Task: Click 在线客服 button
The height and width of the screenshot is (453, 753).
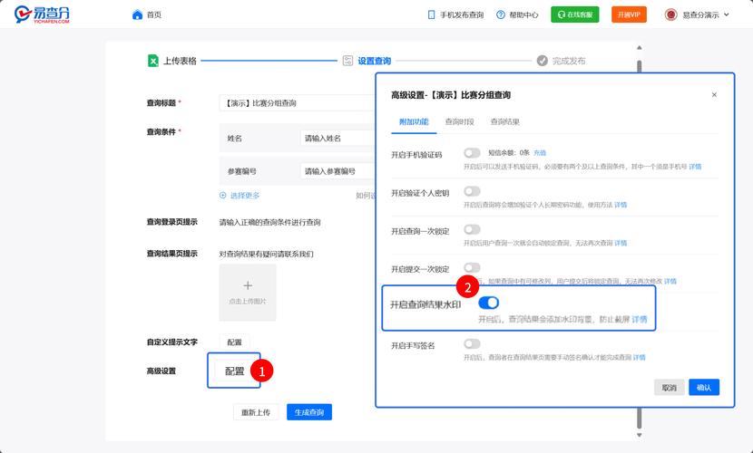Action: (575, 14)
